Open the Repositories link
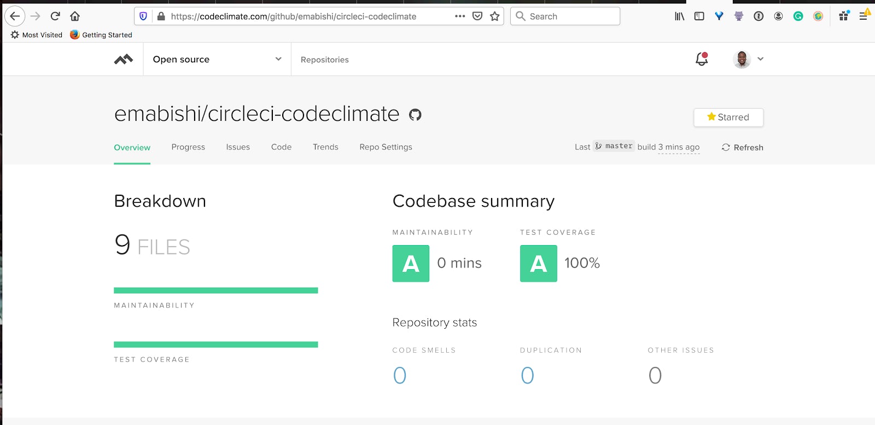 324,60
